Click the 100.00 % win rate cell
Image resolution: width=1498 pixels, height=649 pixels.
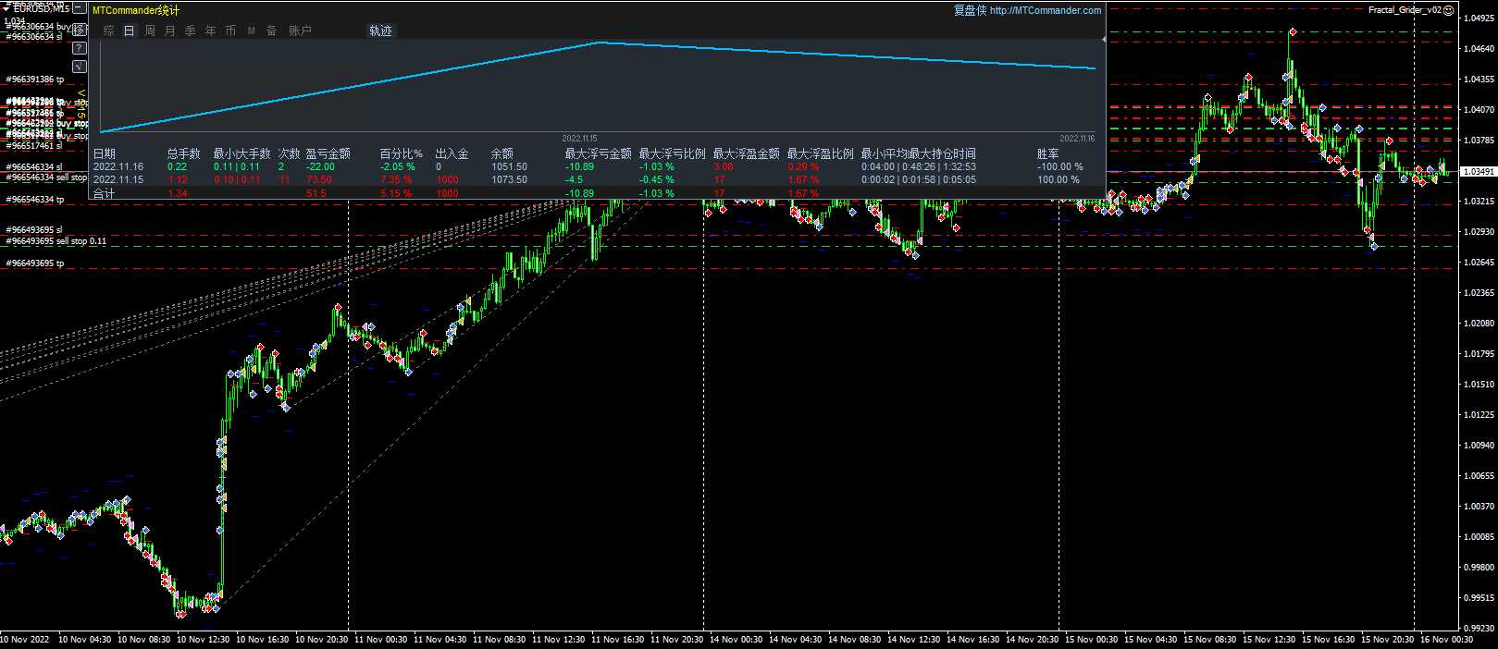point(1059,179)
